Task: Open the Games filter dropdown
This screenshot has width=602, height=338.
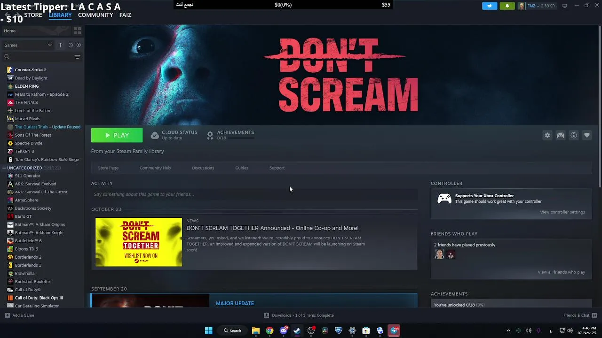Action: [28, 45]
